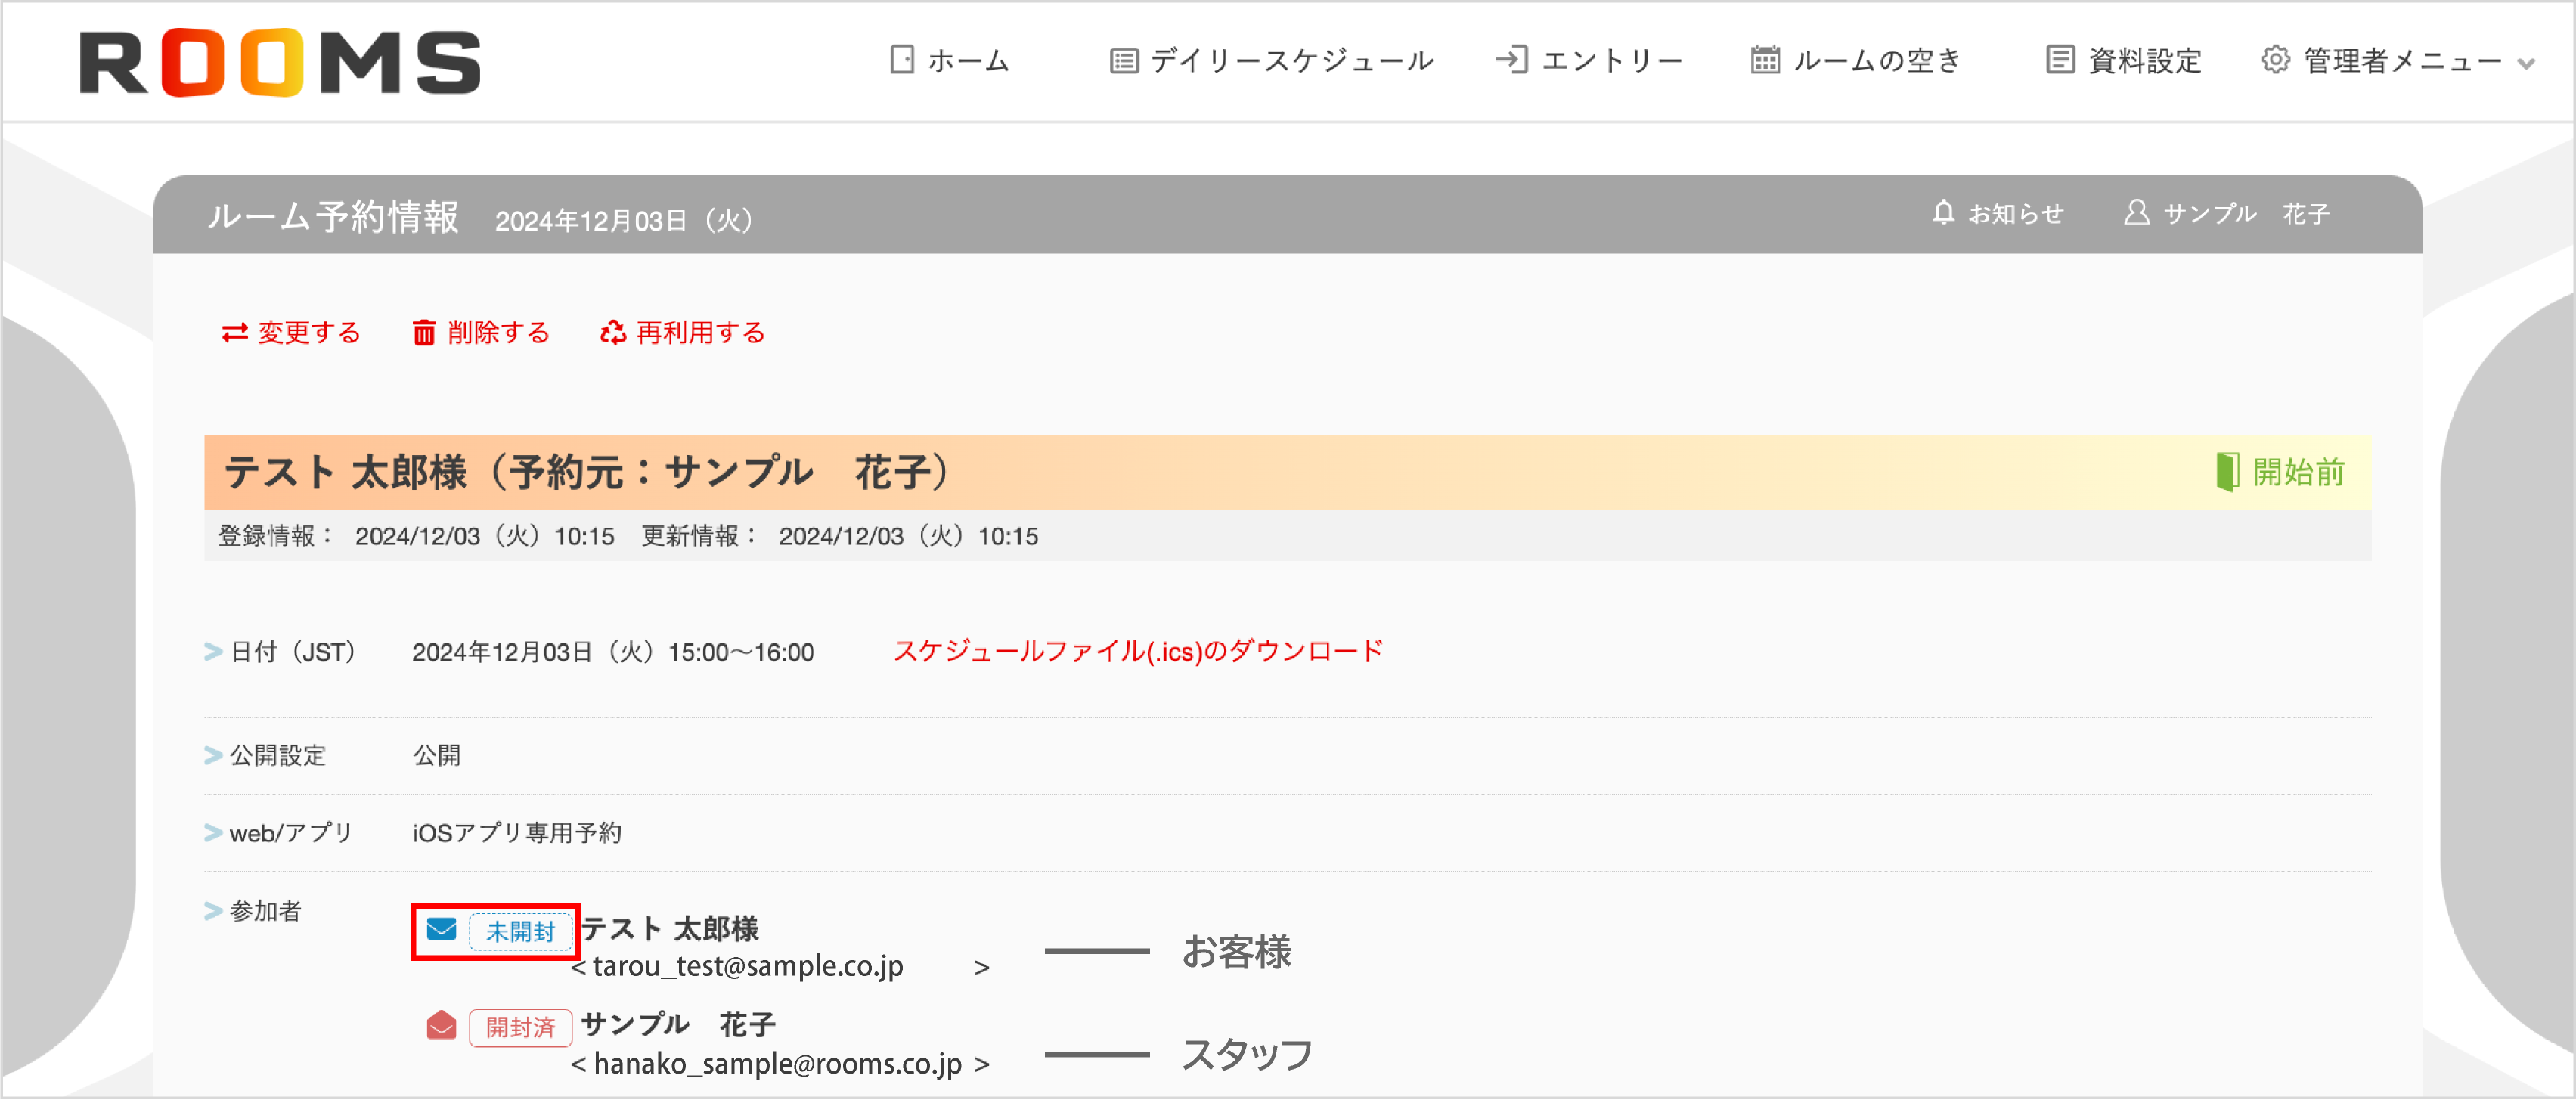Image resolution: width=2576 pixels, height=1100 pixels.
Task: Click the trash can delete icon
Action: click(x=424, y=332)
